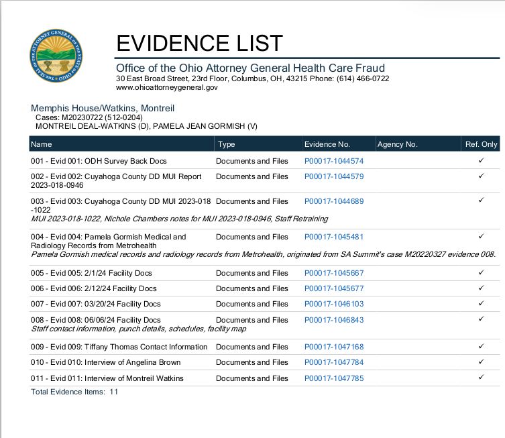Open evidence link P00017-1047785
This screenshot has width=505, height=438.
334,378
